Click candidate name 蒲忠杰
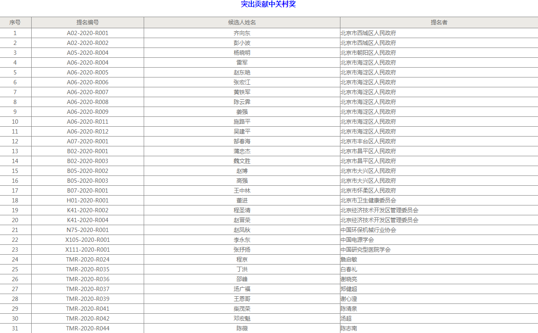Screen dimensions: 538x333 point(242,151)
